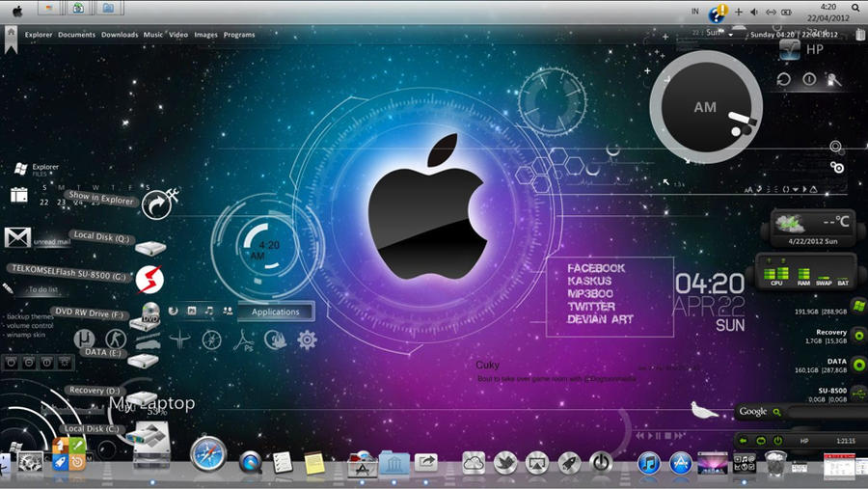This screenshot has height=489, width=868.
Task: Open the Documents menu item
Action: click(x=76, y=35)
